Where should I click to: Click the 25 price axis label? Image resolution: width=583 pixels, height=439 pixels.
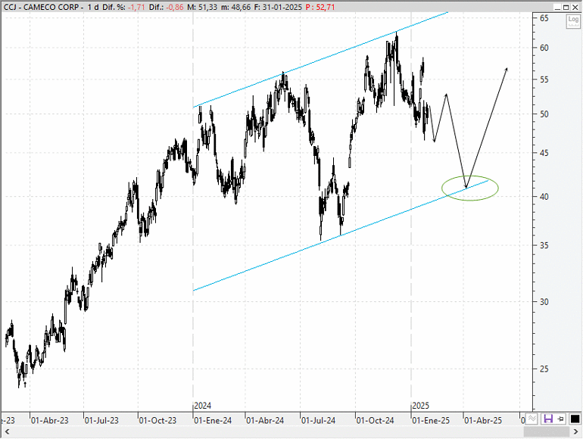coord(544,369)
